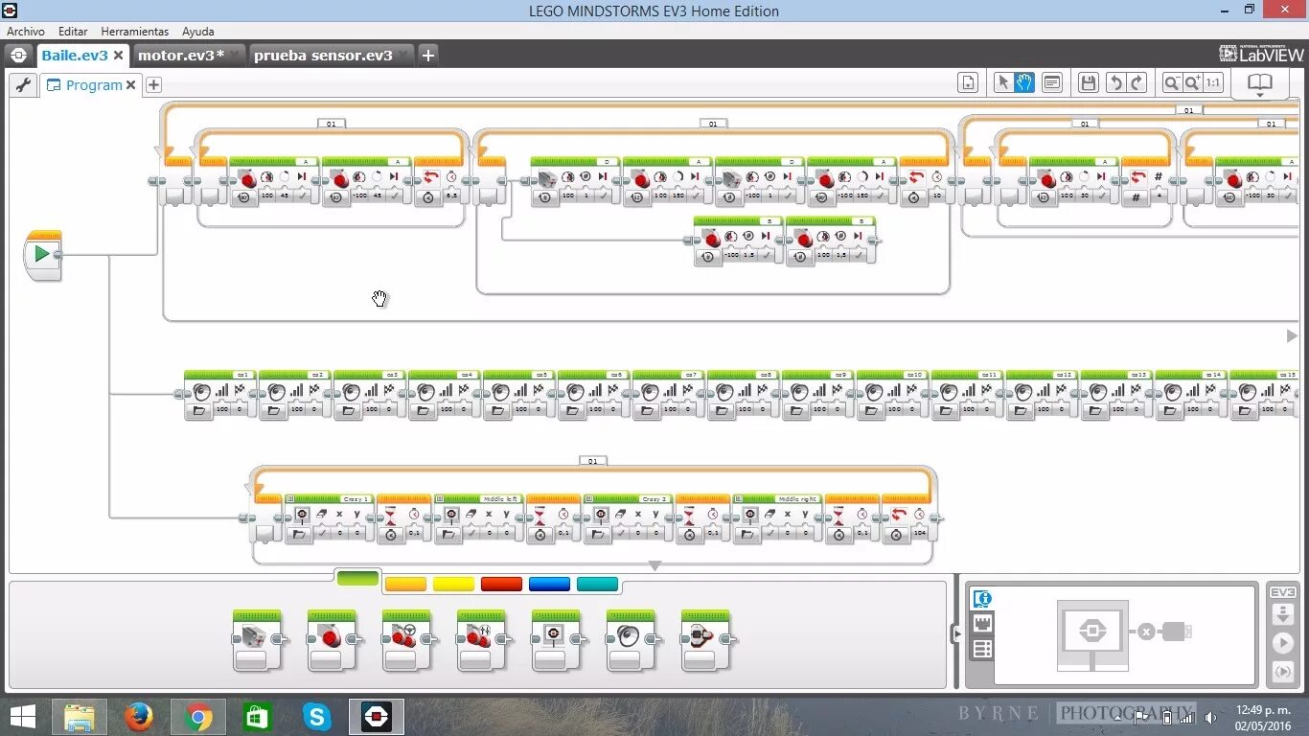Open the program list document icon
The image size is (1309, 736).
click(x=968, y=83)
